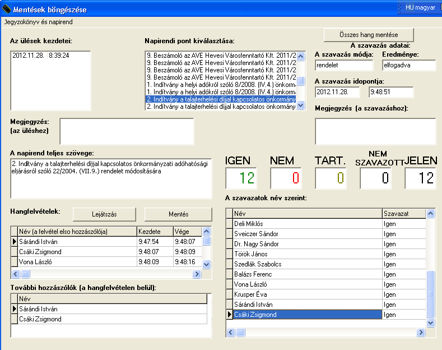442x350 pixels.
Task: Click the Vége column header
Action: point(188,232)
